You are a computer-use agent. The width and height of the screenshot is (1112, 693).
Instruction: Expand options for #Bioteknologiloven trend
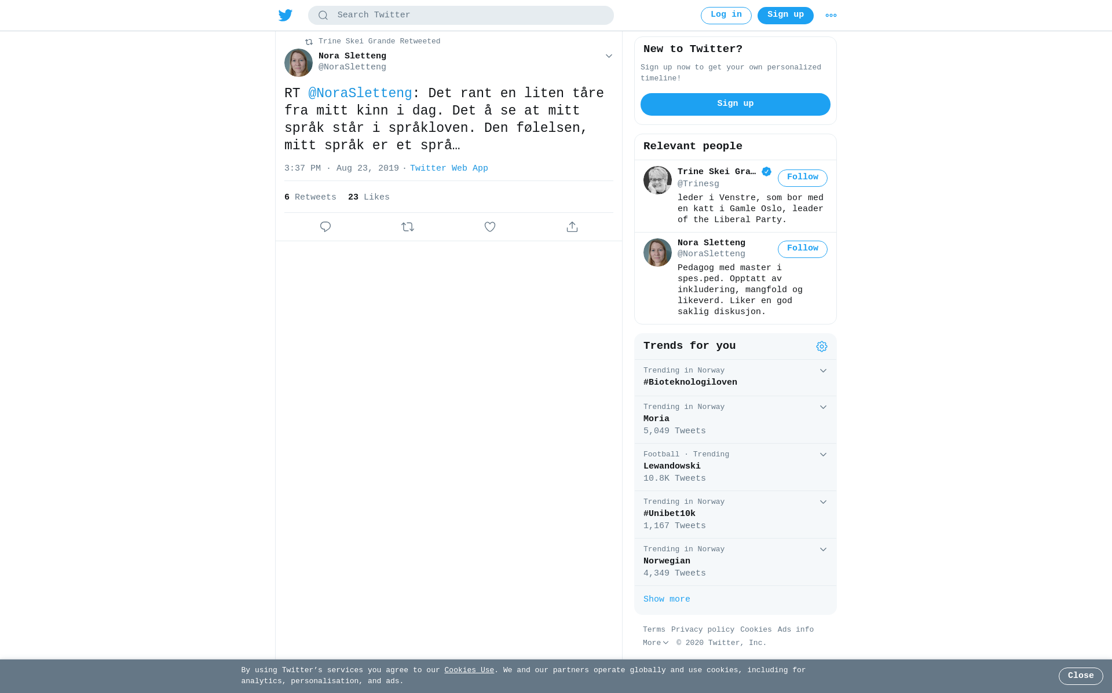coord(823,371)
